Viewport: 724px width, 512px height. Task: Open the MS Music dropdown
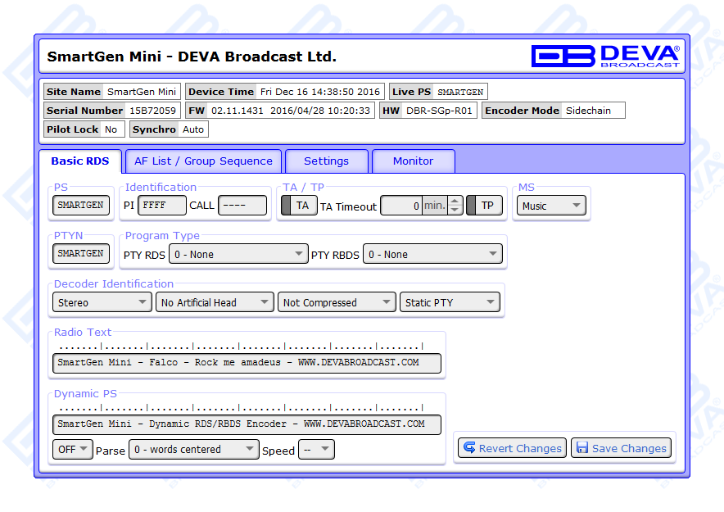pyautogui.click(x=551, y=206)
